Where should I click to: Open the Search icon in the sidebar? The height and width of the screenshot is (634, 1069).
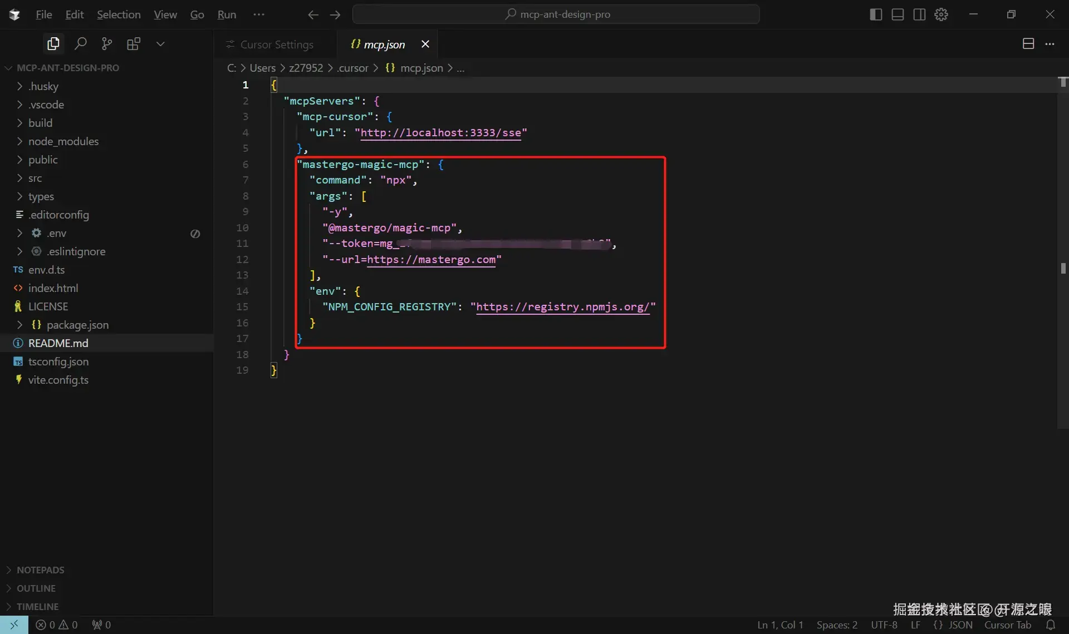(x=80, y=43)
